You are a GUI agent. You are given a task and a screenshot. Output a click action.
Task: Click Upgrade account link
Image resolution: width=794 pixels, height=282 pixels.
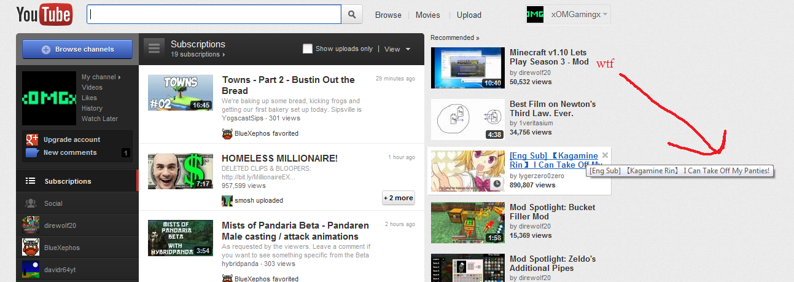[x=72, y=139]
